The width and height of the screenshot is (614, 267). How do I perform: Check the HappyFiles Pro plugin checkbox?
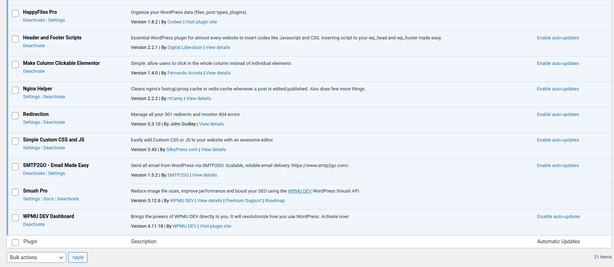tap(15, 13)
